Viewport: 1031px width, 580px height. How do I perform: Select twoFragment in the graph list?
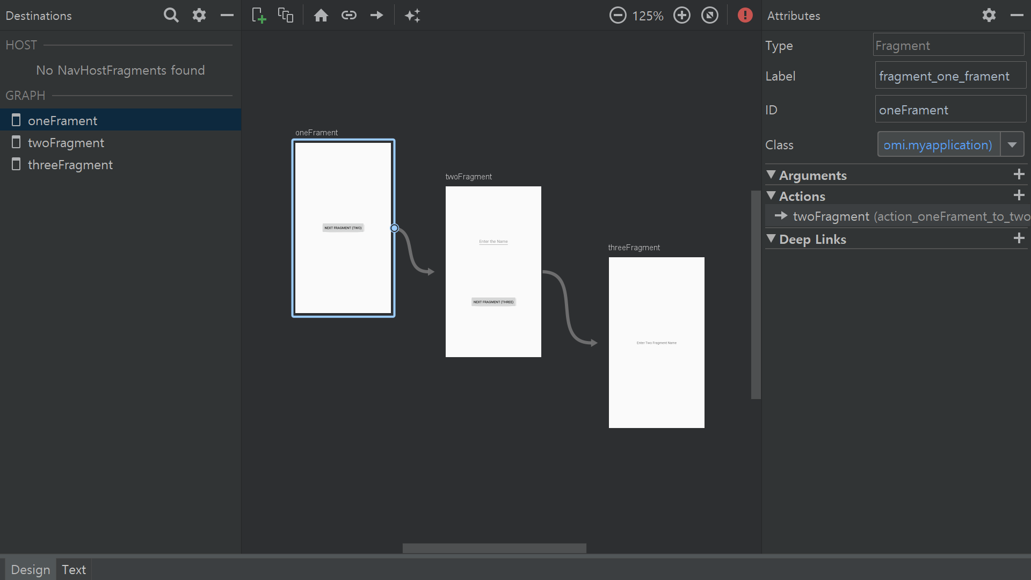coord(121,142)
